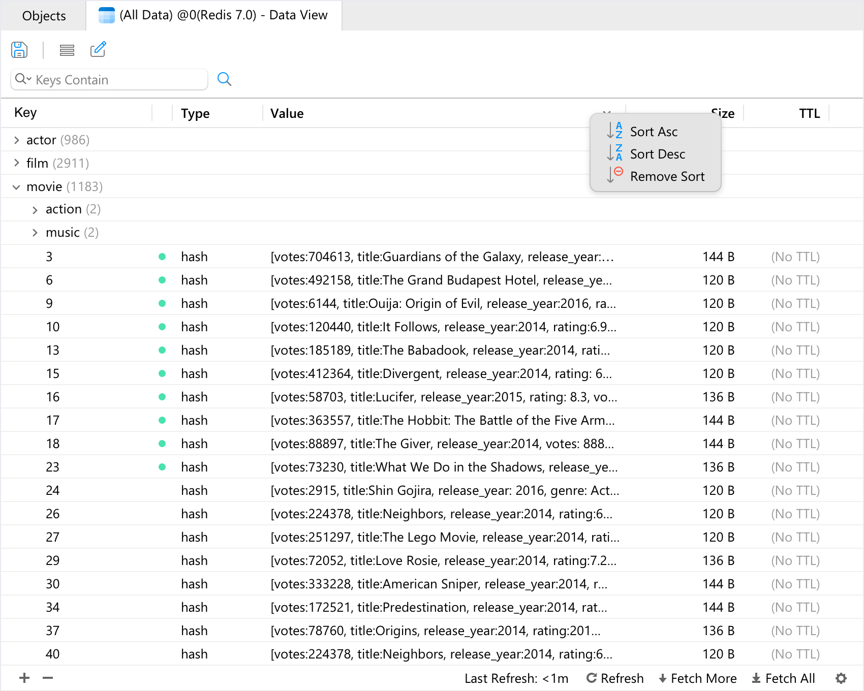864x691 pixels.
Task: Select key 40 row
Action: pos(432,654)
